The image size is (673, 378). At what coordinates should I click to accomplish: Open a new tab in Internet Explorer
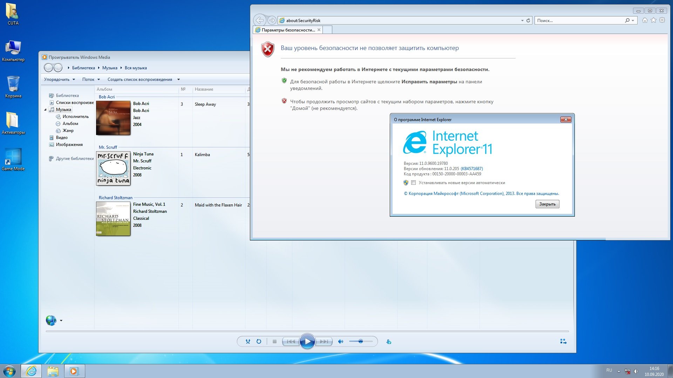coord(327,30)
